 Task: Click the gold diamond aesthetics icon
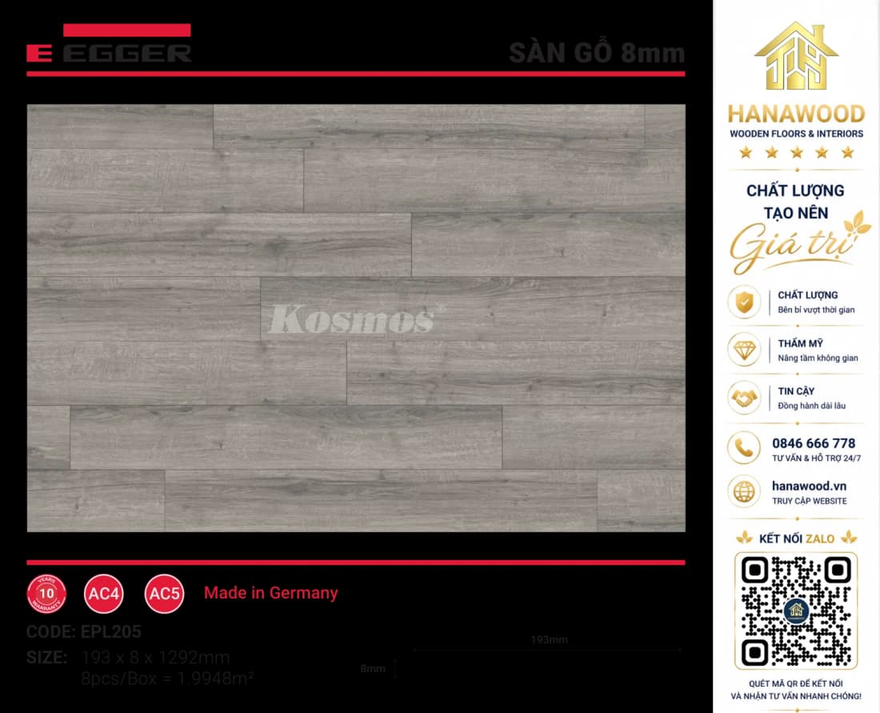744,349
